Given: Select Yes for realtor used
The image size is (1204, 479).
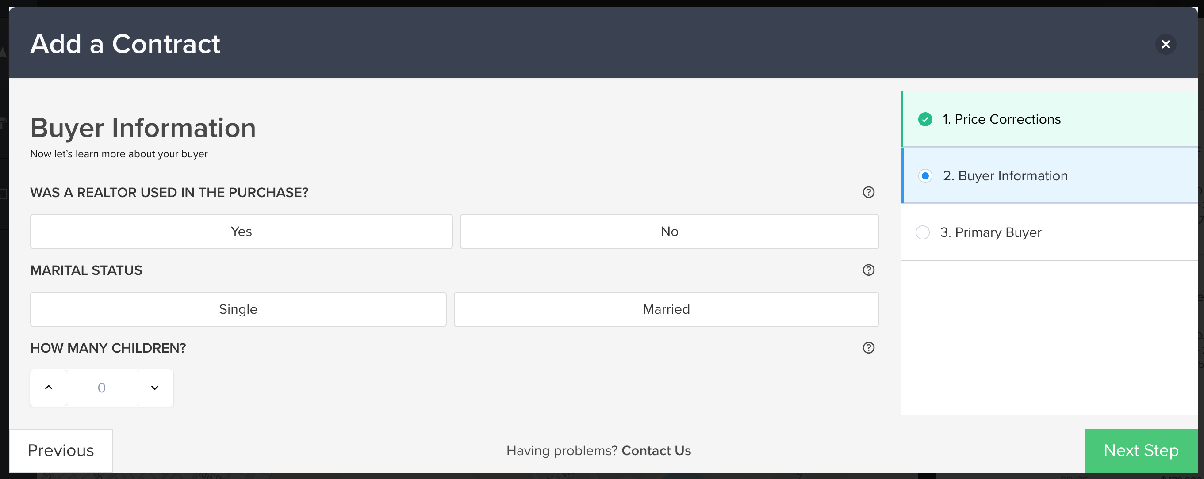Looking at the screenshot, I should [x=241, y=232].
